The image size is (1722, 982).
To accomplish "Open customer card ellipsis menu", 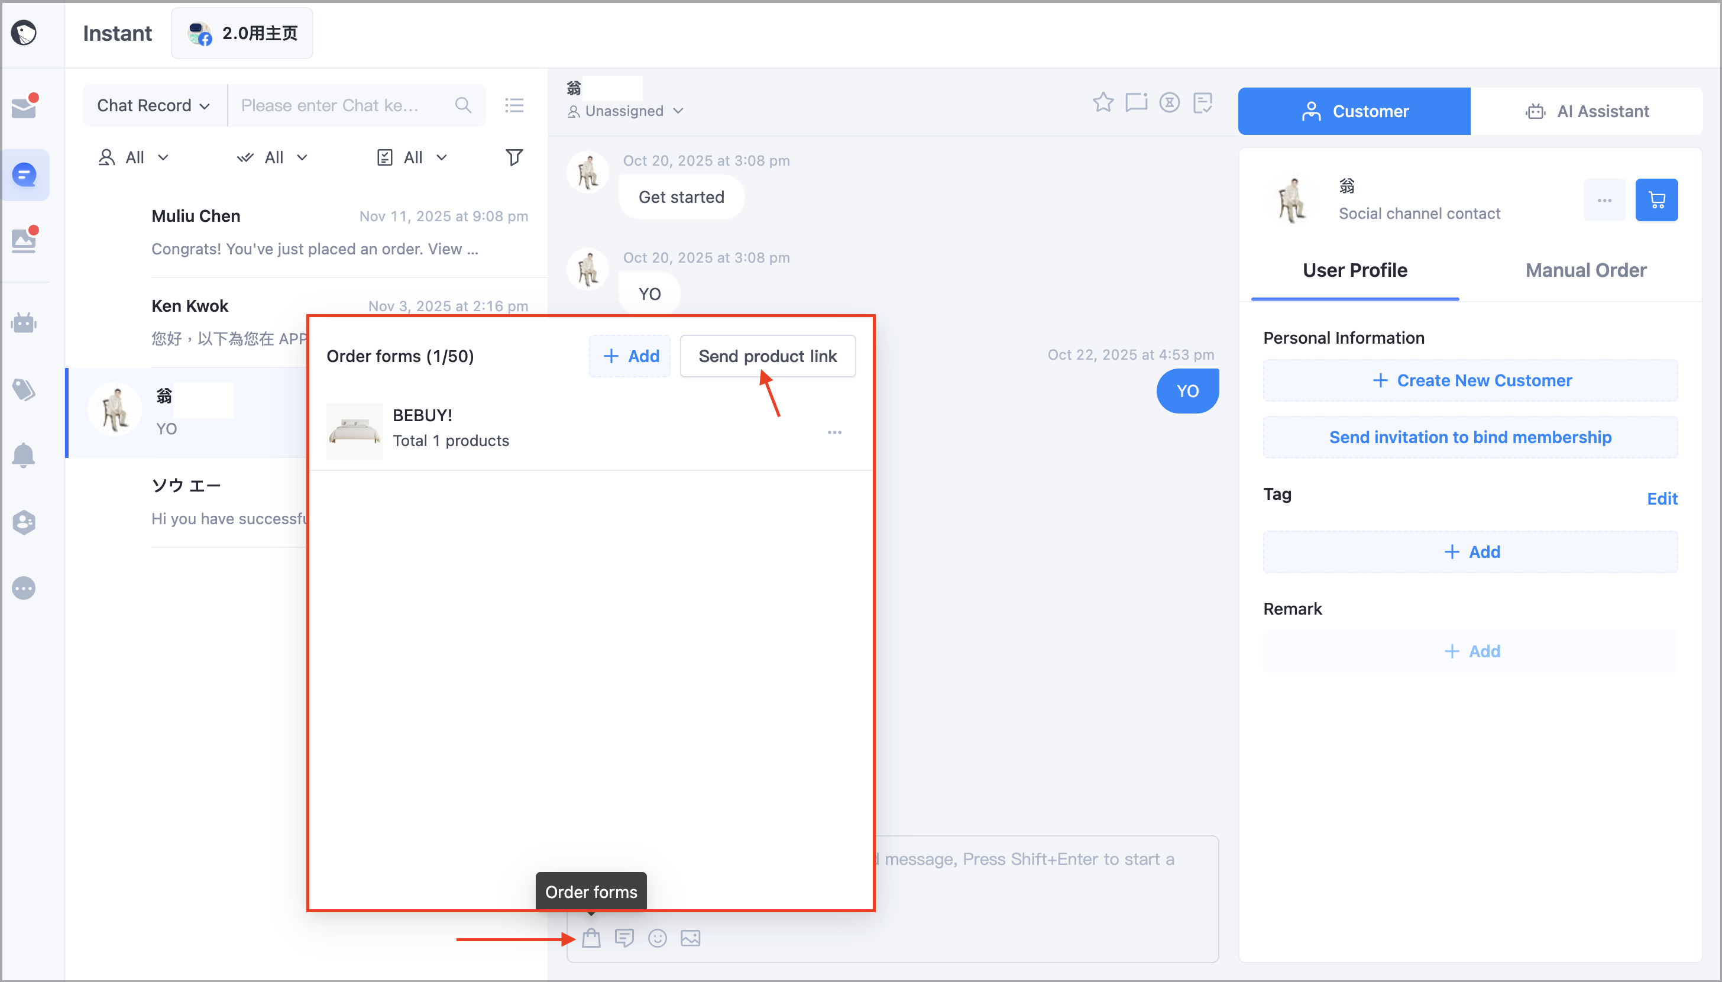I will pos(1605,199).
